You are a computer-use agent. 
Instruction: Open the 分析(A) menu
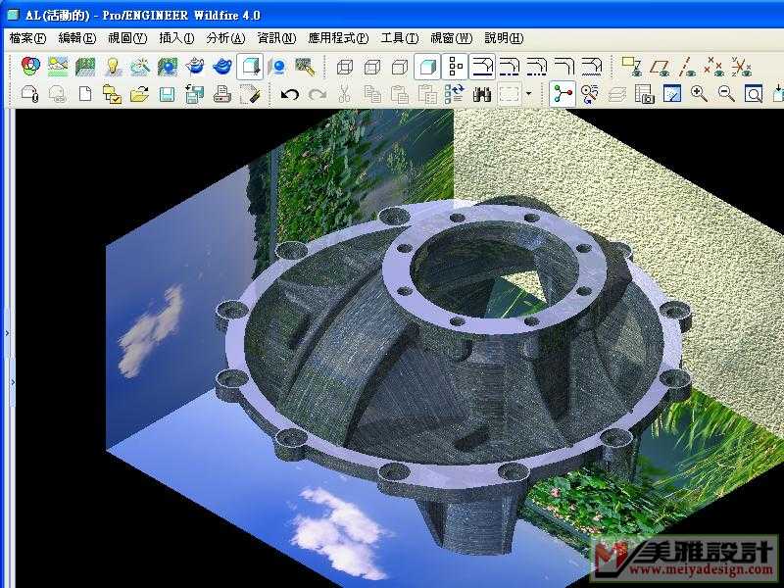coord(225,38)
